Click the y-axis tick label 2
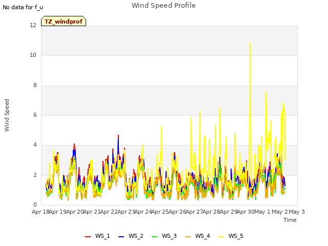Viewport: 328px width, 246px height. 35,175
